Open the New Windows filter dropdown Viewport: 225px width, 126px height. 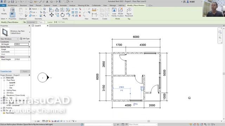tap(9, 39)
